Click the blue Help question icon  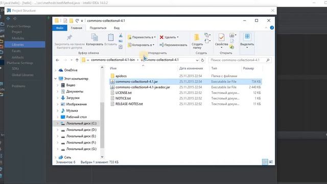tap(272, 28)
